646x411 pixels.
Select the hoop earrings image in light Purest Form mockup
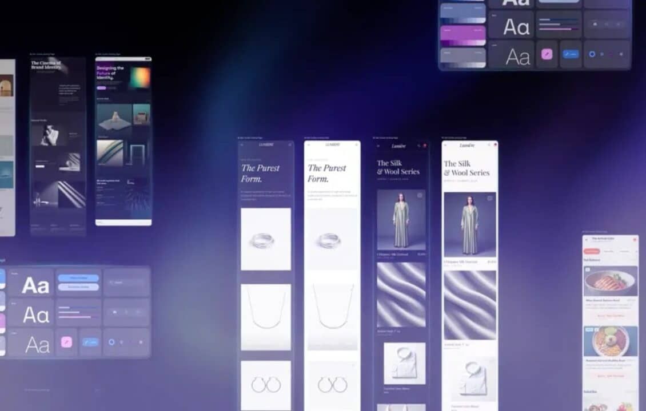click(x=333, y=385)
